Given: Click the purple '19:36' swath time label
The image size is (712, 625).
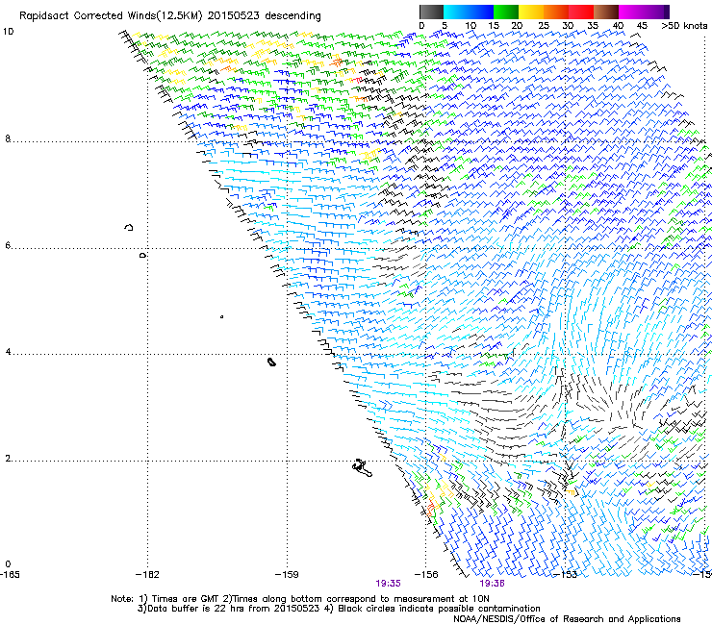Looking at the screenshot, I should (493, 584).
